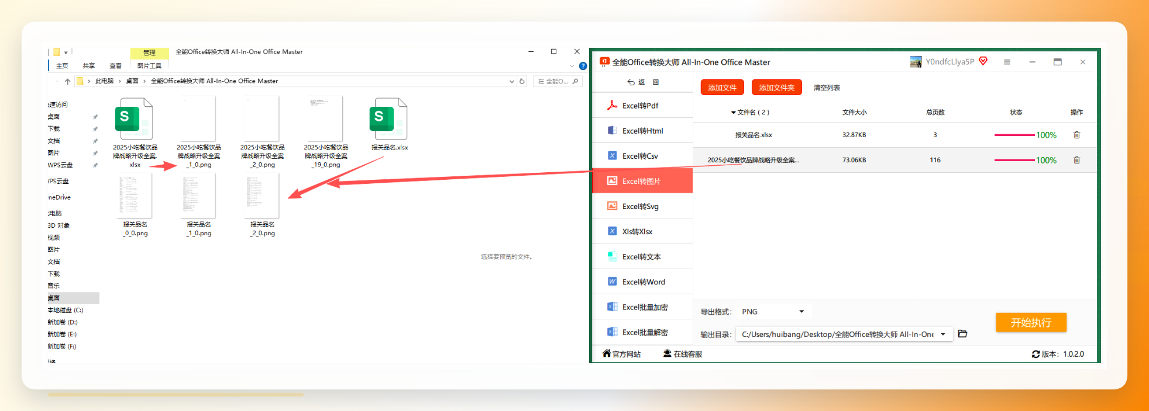Screen dimensions: 1149x411
Task: Open the Excel批量解密 icon
Action: click(612, 332)
